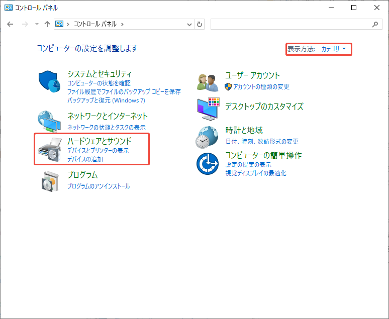Expand chevron before コントロール パネル in breadcrumb
This screenshot has height=319, width=389.
(68, 24)
